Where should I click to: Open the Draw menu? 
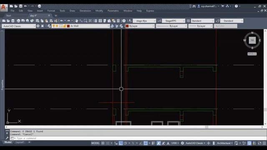[72, 11]
